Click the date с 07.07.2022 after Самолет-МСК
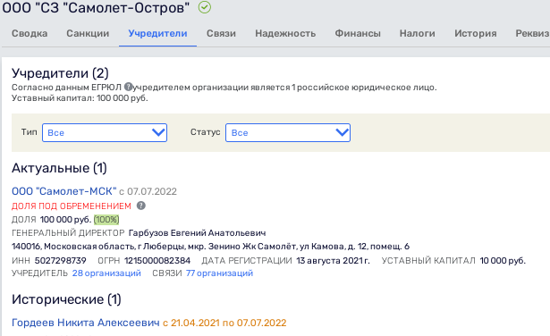The height and width of the screenshot is (336, 550). point(148,191)
